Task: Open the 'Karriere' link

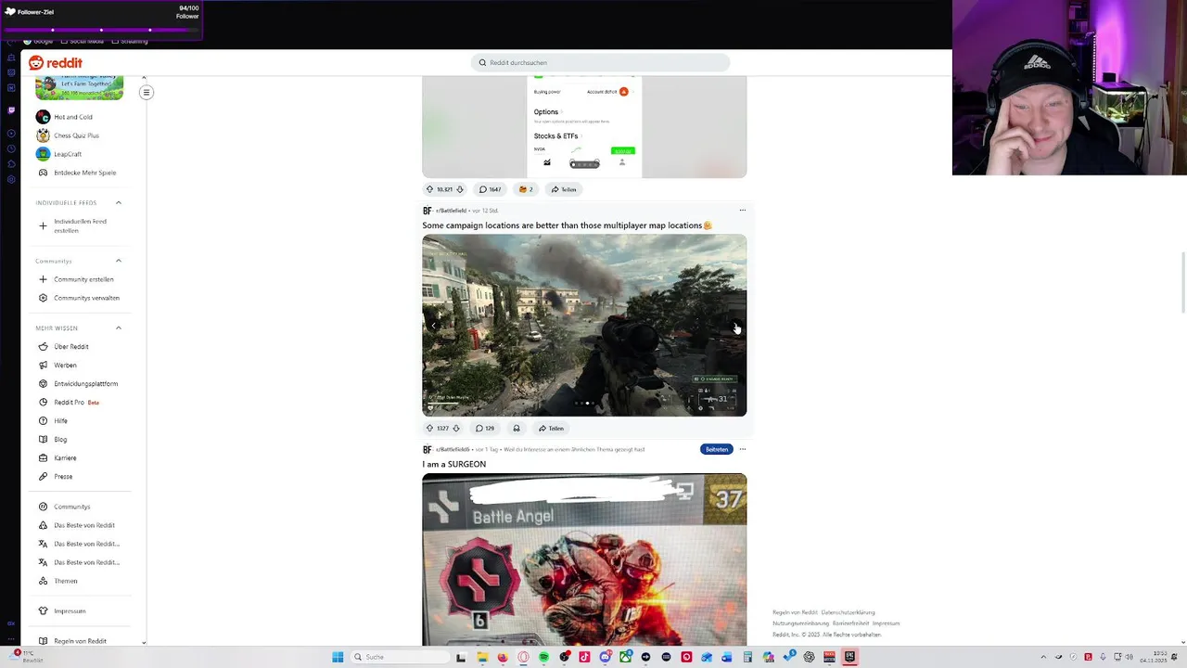Action: pyautogui.click(x=65, y=457)
